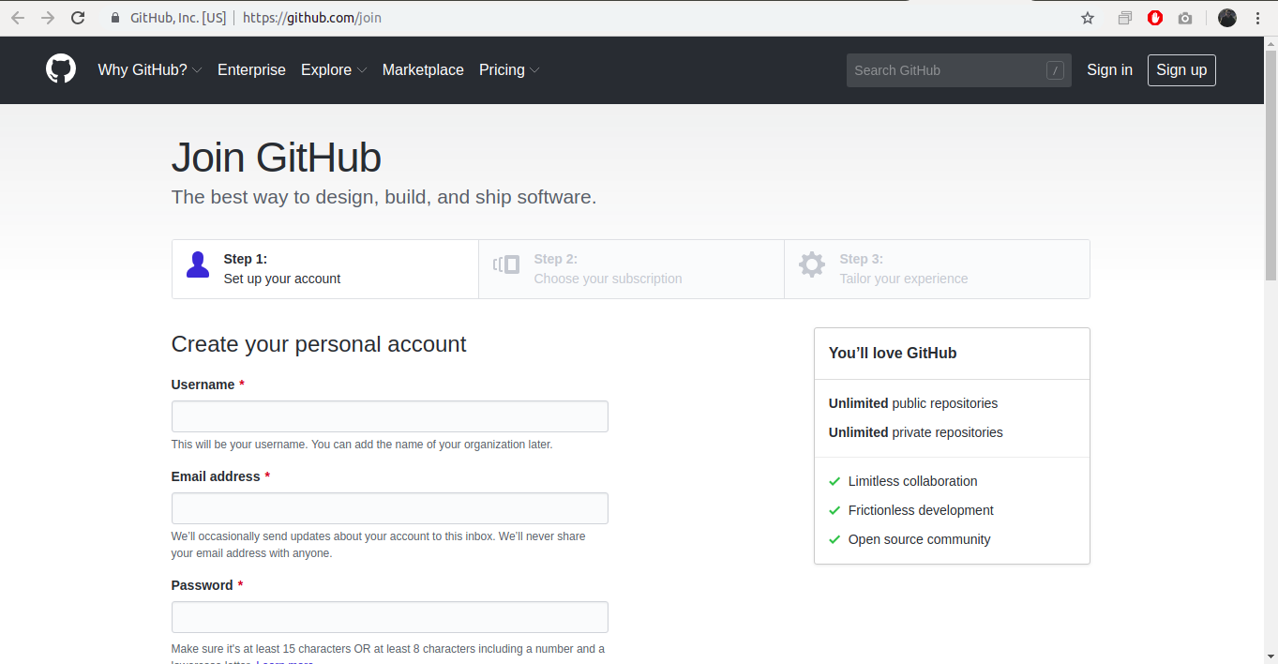Screen dimensions: 1278x664
Task: Open the red ad-blocker extension icon
Action: [1155, 18]
